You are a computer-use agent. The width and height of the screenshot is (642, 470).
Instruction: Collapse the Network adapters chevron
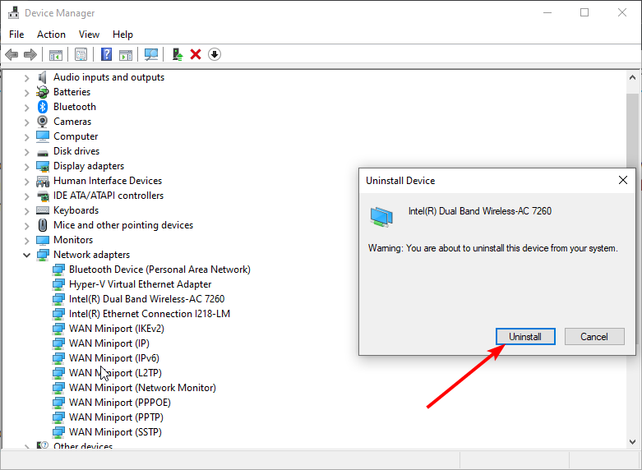(x=26, y=255)
